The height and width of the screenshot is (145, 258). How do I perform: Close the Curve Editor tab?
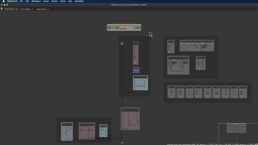tap(32, 9)
